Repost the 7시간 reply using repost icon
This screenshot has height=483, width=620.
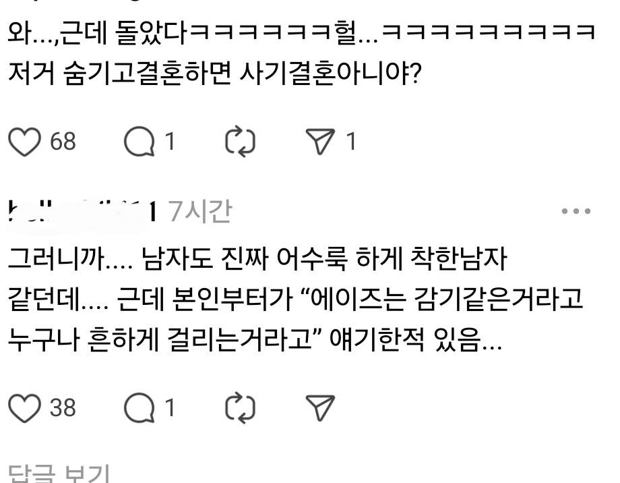coord(240,407)
